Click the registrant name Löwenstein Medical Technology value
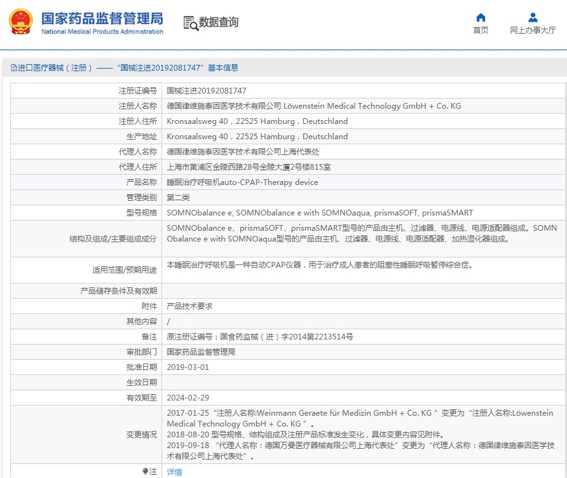This screenshot has width=567, height=478. click(x=313, y=106)
